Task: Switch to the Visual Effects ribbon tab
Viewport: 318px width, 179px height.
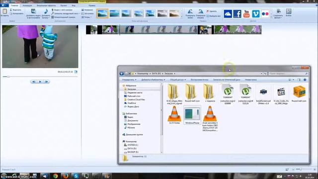Action: click(x=46, y=5)
